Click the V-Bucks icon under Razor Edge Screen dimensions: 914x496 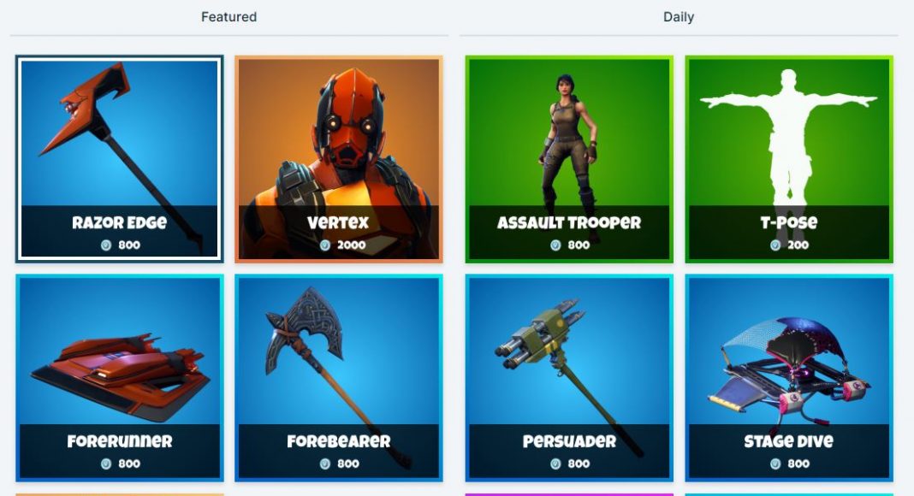coord(106,245)
